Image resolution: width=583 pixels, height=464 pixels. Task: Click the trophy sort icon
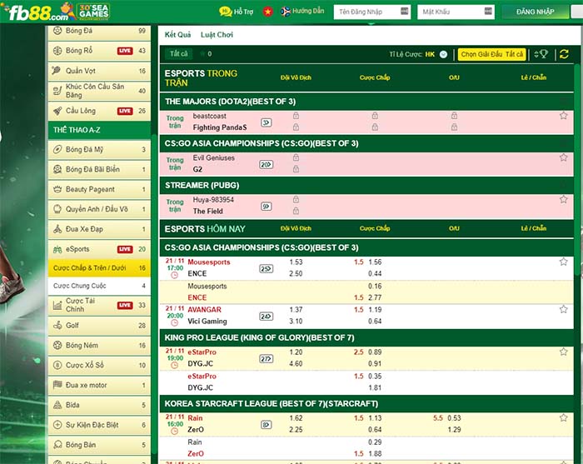tap(541, 54)
